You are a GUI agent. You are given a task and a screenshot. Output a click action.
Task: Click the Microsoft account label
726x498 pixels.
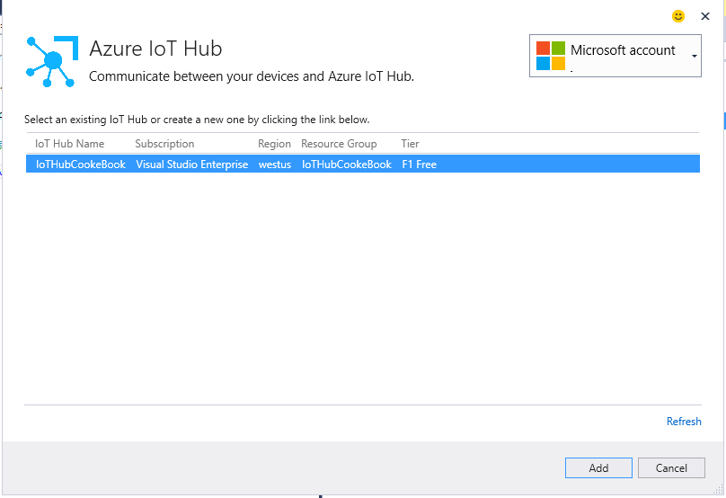coord(623,50)
